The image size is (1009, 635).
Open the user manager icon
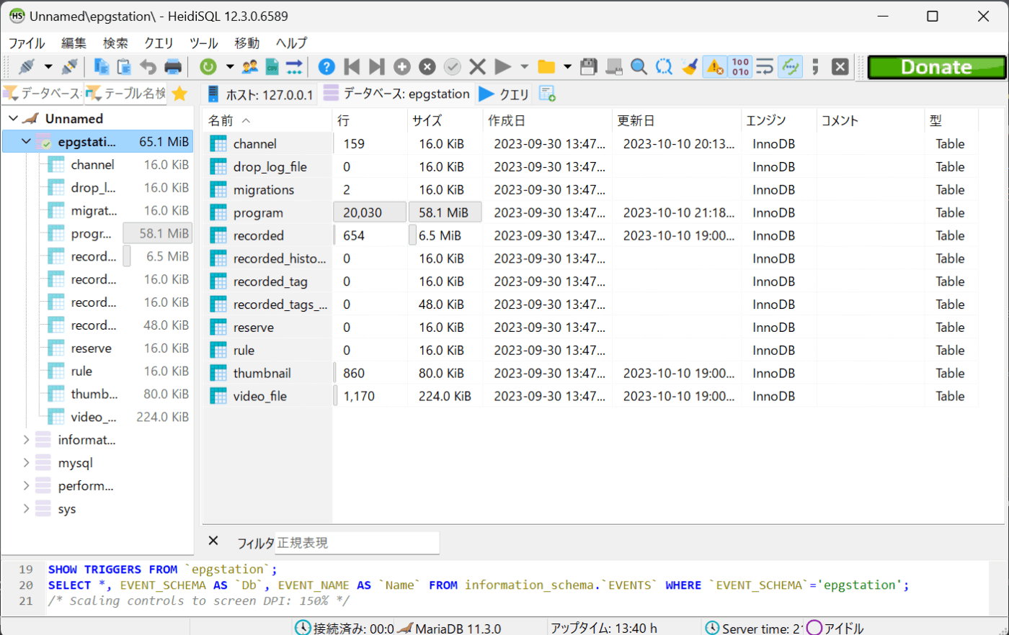coord(250,67)
